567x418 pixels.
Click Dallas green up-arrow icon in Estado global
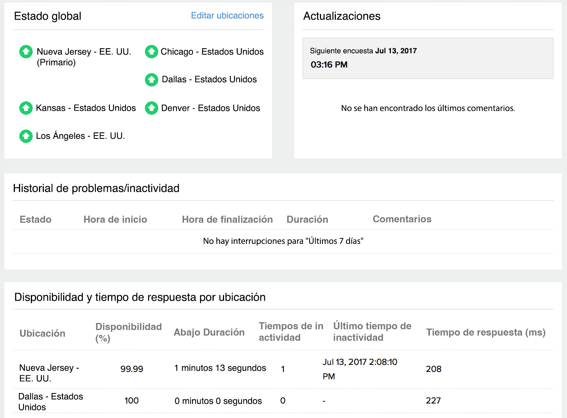point(151,79)
